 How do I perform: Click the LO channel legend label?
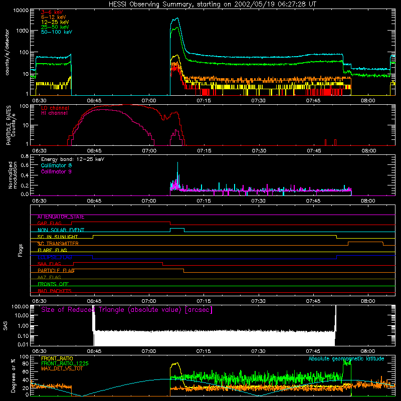[55, 108]
